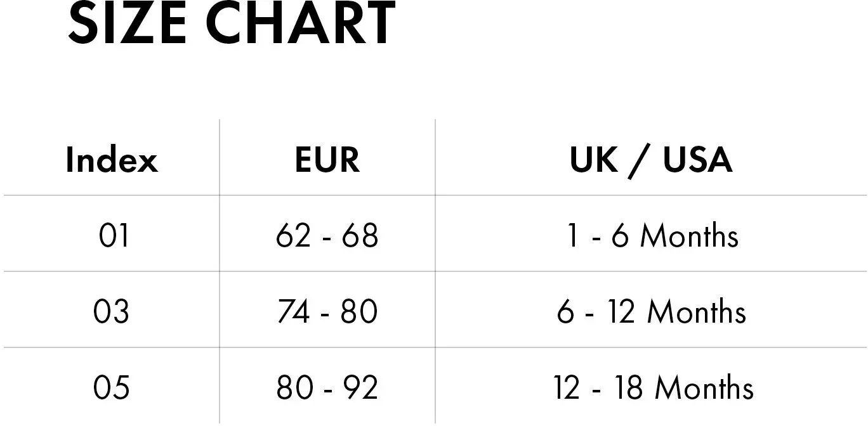Select the EUR column header
868x426 pixels.
(x=327, y=160)
